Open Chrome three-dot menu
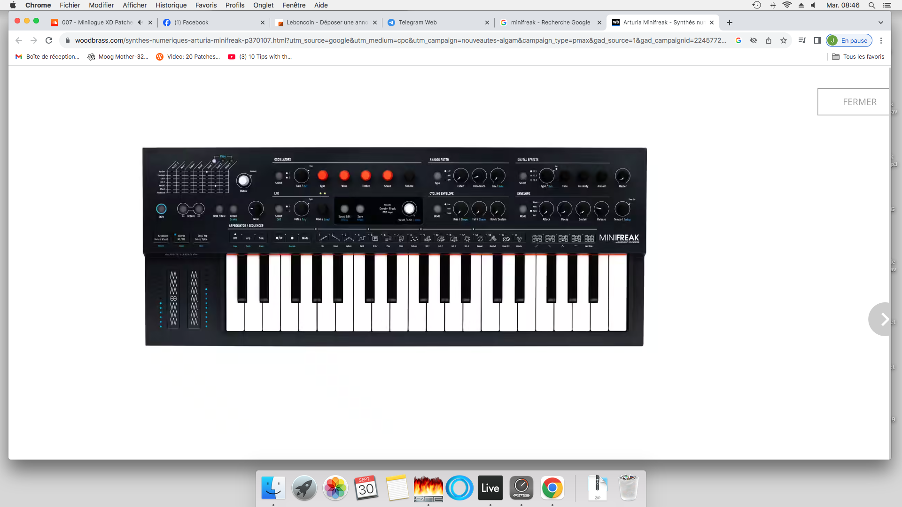 tap(881, 40)
